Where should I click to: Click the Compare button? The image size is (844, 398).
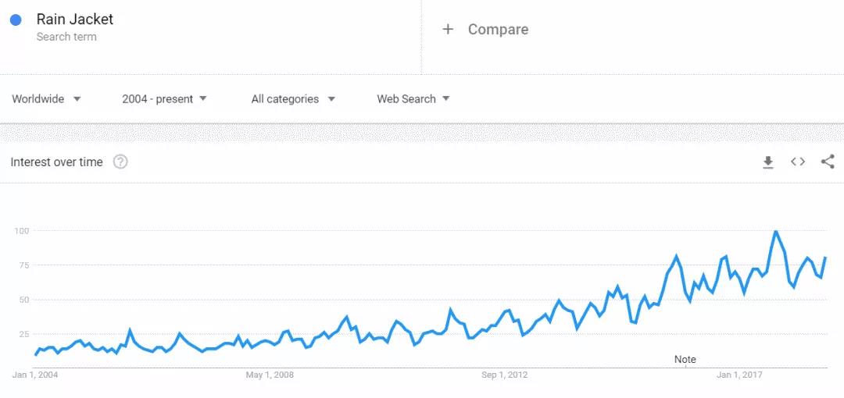(498, 30)
